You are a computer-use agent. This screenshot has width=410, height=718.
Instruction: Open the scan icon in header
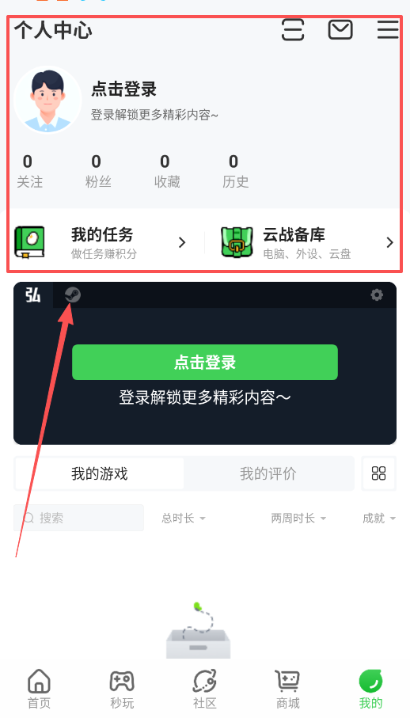293,30
